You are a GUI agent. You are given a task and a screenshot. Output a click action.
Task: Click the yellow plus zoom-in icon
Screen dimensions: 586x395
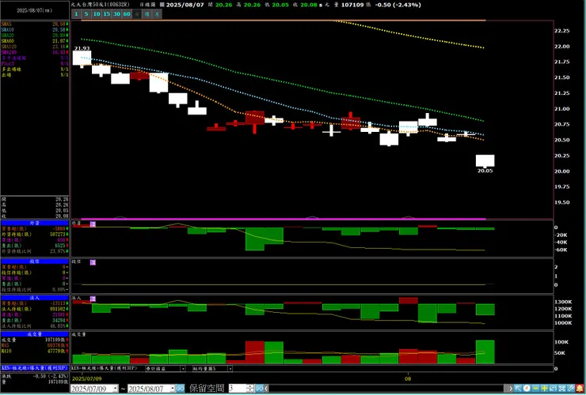click(544, 389)
